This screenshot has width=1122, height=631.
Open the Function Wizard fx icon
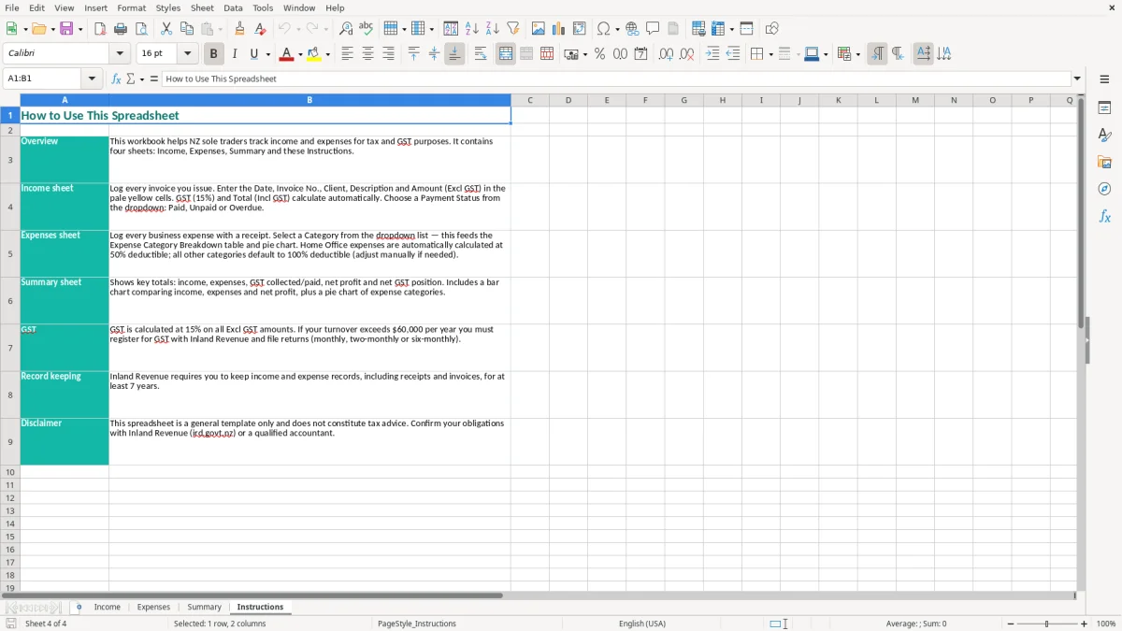116,79
